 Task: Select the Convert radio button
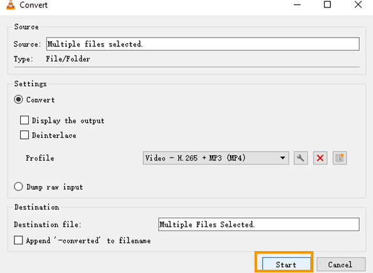(x=18, y=100)
